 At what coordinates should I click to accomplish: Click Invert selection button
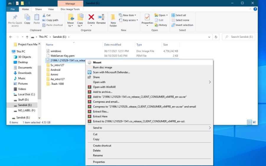184,25
